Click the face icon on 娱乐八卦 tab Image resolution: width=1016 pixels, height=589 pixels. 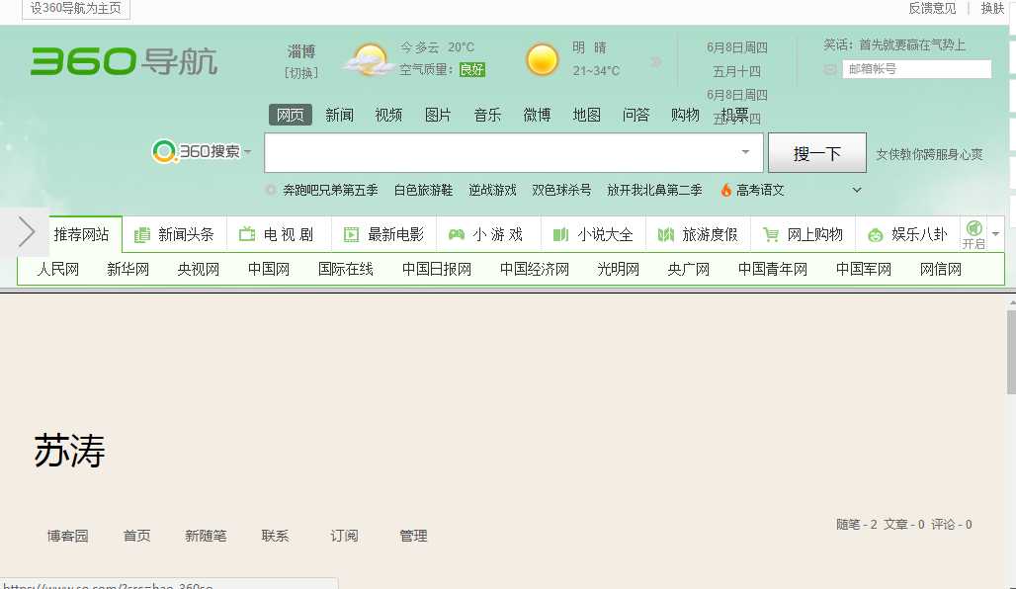(876, 235)
